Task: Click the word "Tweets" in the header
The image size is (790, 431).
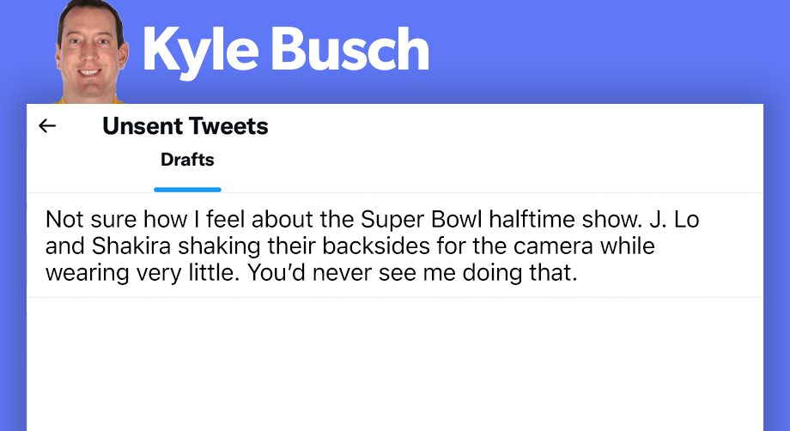Action: coord(228,126)
